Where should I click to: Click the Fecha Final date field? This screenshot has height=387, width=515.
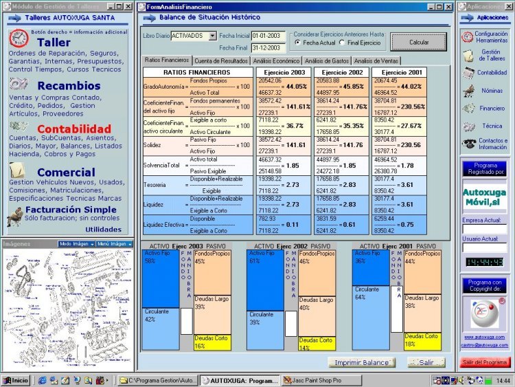(268, 48)
